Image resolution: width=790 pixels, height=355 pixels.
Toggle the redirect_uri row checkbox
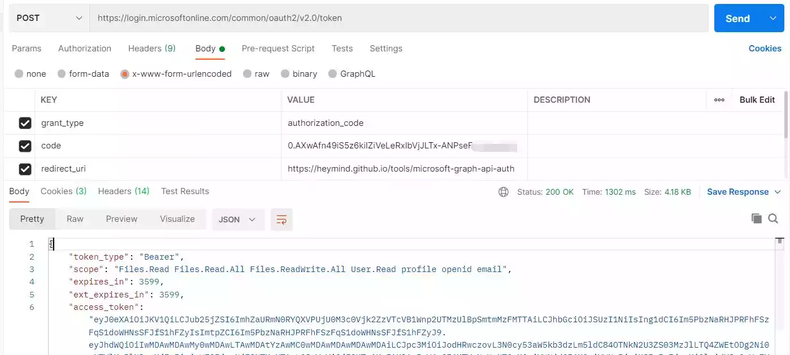tap(25, 169)
